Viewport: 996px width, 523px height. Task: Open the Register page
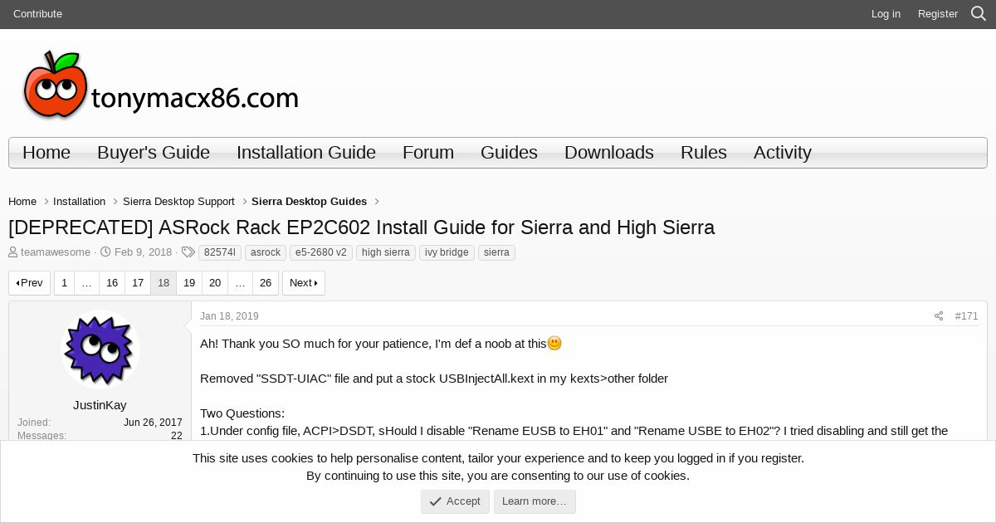pyautogui.click(x=938, y=13)
